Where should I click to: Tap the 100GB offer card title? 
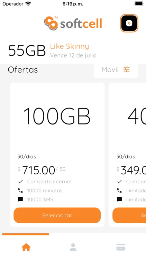tap(57, 116)
